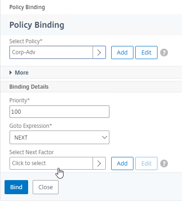This screenshot has width=182, height=201.
Task: Close the Policy Binding dialog
Action: pos(45,187)
